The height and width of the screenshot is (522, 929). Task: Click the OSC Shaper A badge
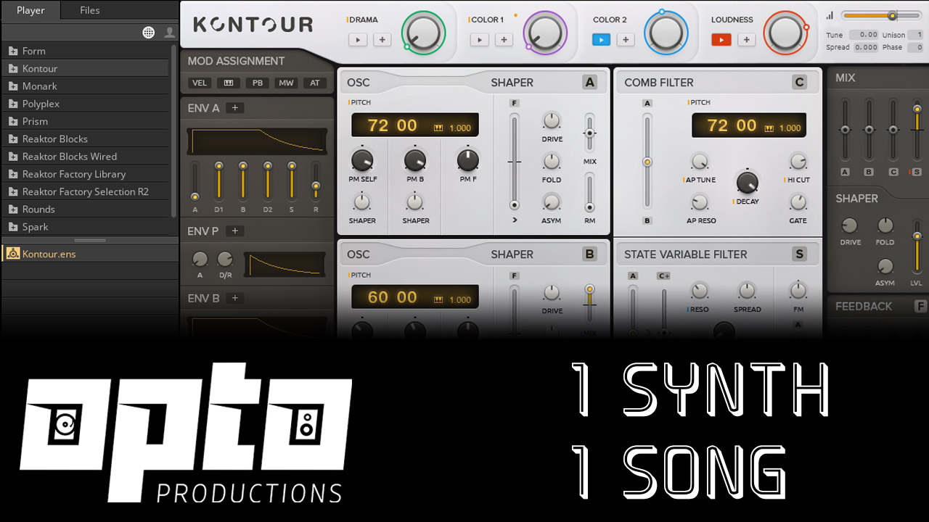[589, 83]
